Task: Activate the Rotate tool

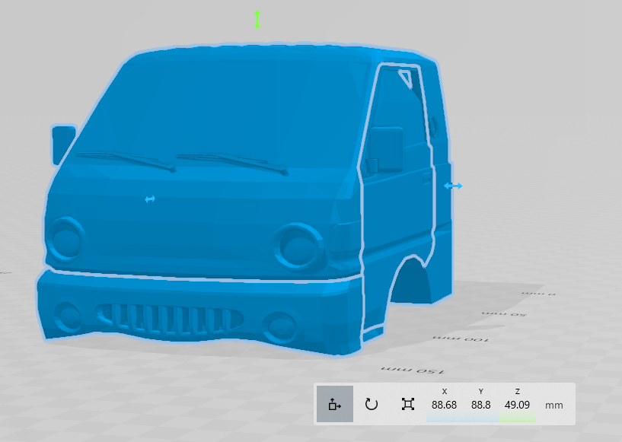Action: (372, 404)
